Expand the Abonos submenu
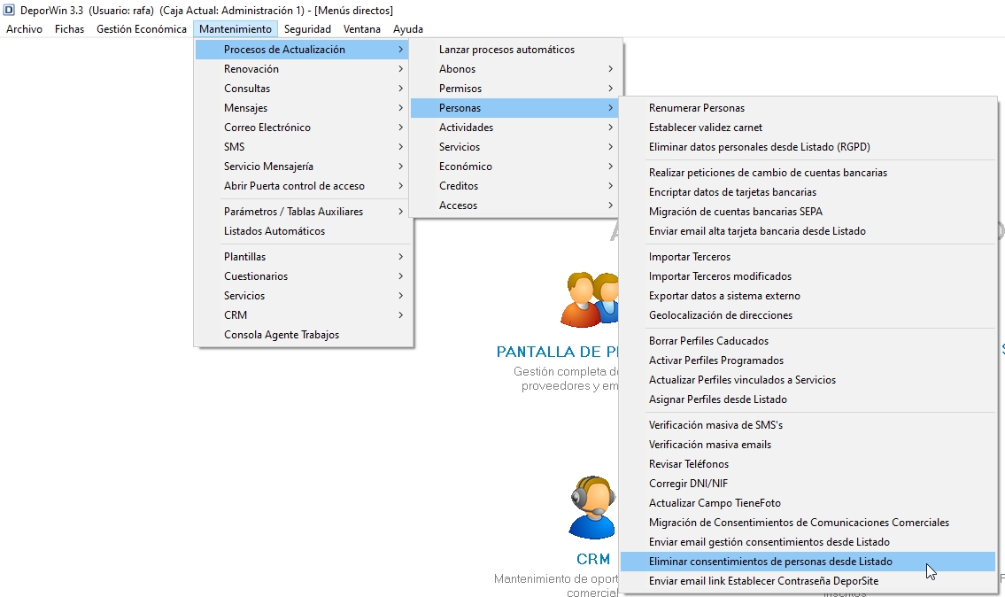 [516, 68]
